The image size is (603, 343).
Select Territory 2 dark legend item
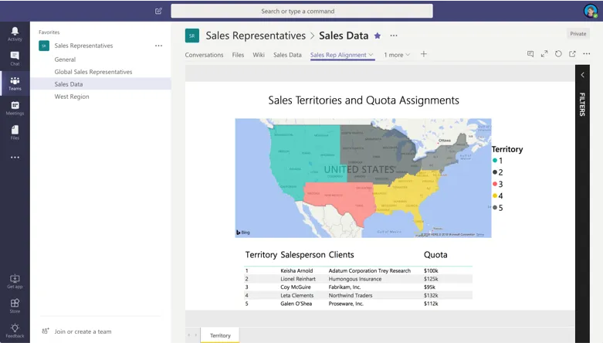point(498,172)
